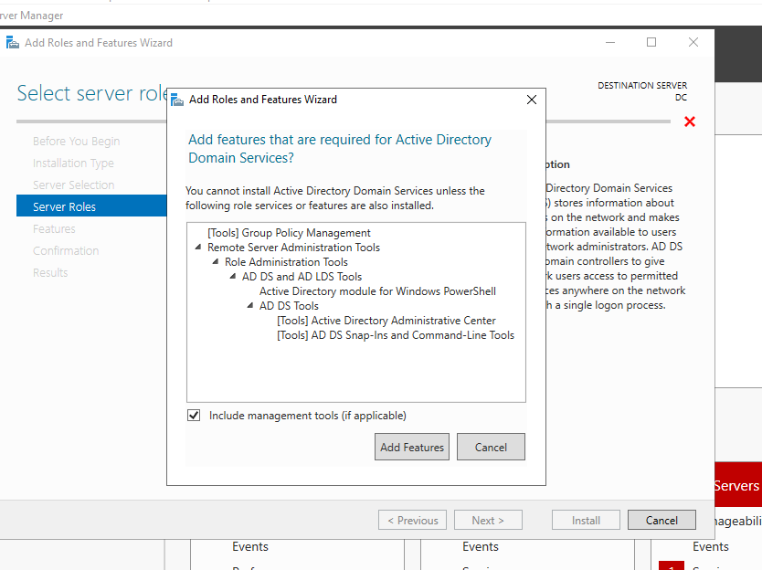Click the Previous button in wizard
Viewport: 762px width, 570px height.
[x=413, y=520]
